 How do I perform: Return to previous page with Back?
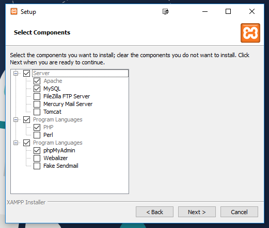[x=154, y=212]
